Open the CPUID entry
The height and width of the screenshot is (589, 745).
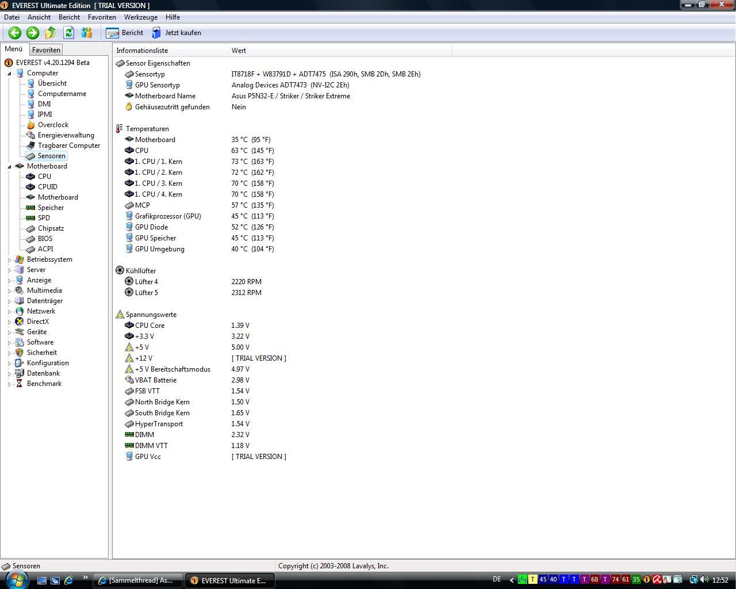pyautogui.click(x=47, y=187)
